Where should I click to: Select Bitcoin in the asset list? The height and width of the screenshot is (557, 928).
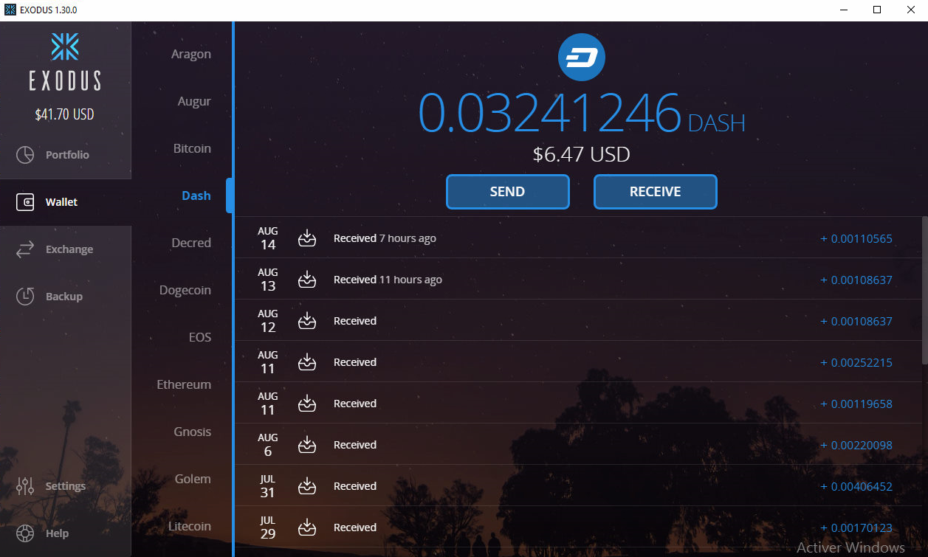tap(192, 149)
